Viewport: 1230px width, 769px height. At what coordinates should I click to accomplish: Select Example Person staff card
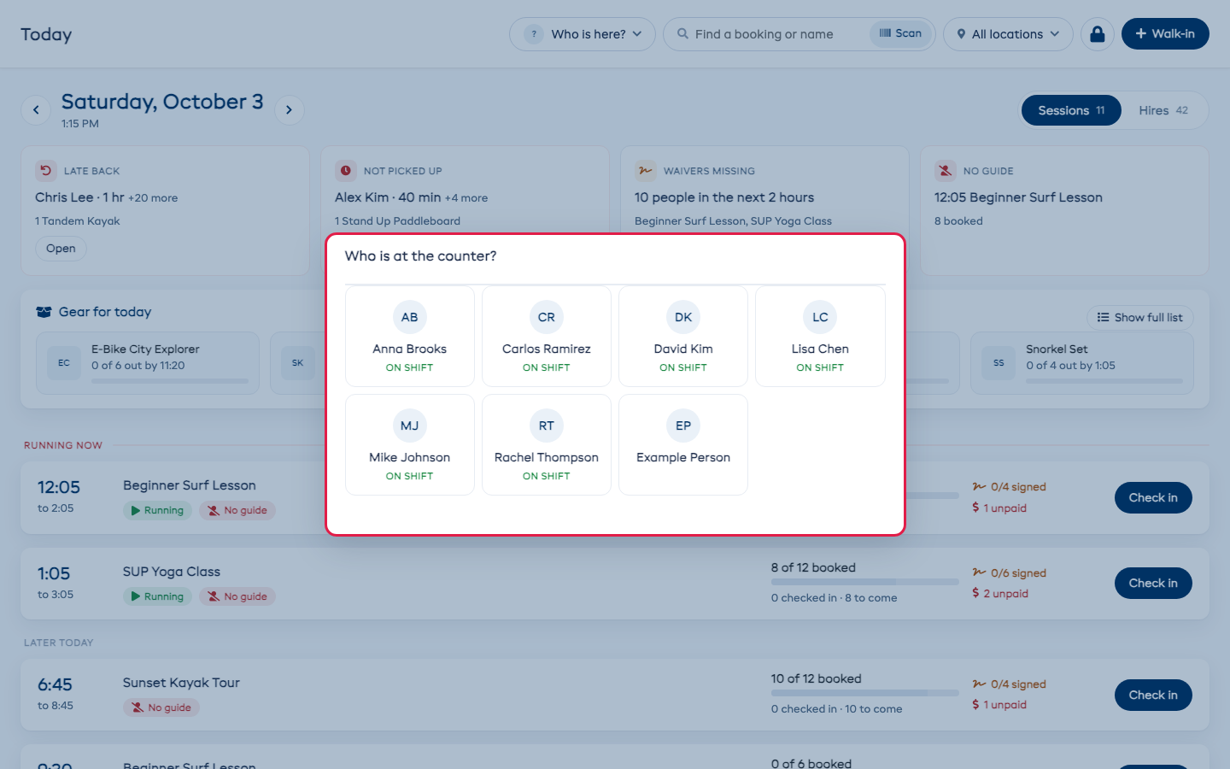click(x=683, y=445)
